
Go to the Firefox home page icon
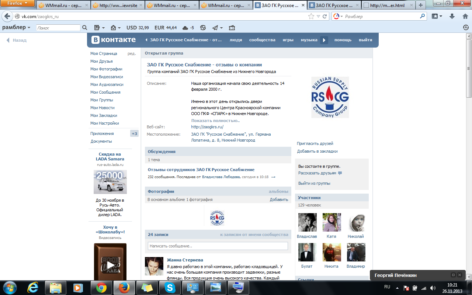click(465, 16)
